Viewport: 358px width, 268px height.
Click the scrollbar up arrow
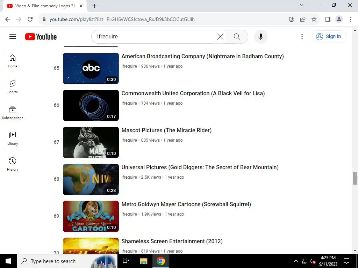tap(355, 30)
